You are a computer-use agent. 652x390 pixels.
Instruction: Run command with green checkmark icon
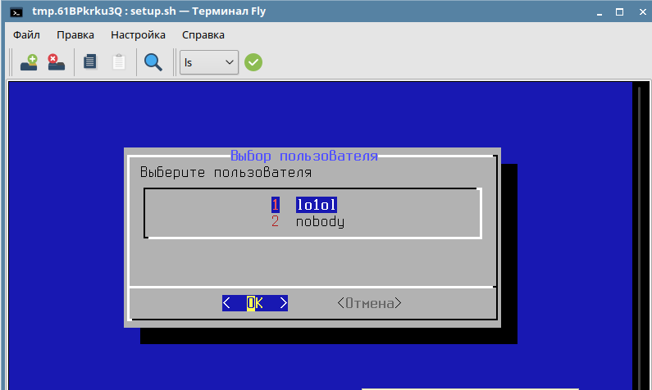point(253,62)
